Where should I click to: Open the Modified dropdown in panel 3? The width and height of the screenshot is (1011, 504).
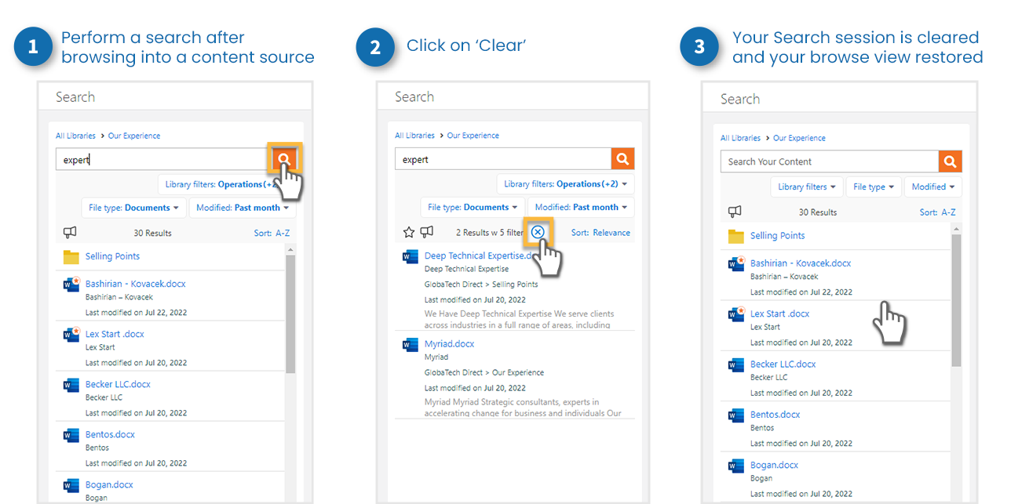[x=933, y=187]
